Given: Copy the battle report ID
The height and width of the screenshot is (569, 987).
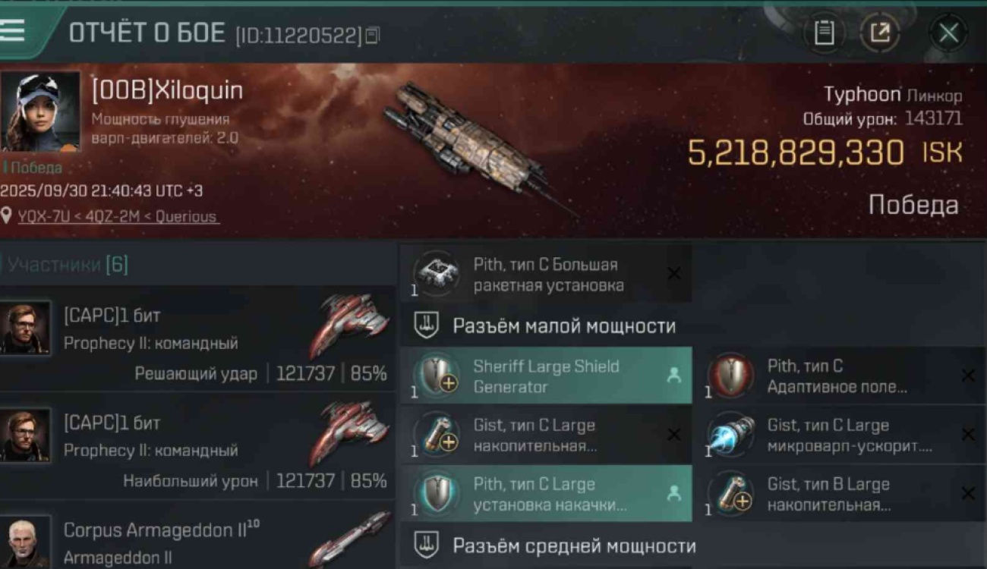Looking at the screenshot, I should 372,35.
